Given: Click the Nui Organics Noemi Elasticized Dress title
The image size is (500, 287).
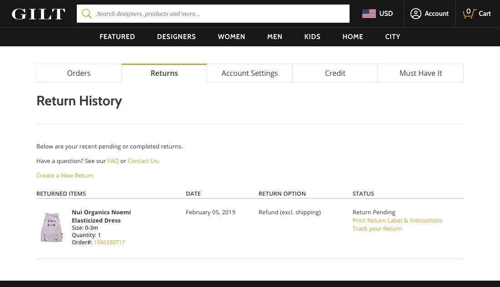Looking at the screenshot, I should pos(101,216).
